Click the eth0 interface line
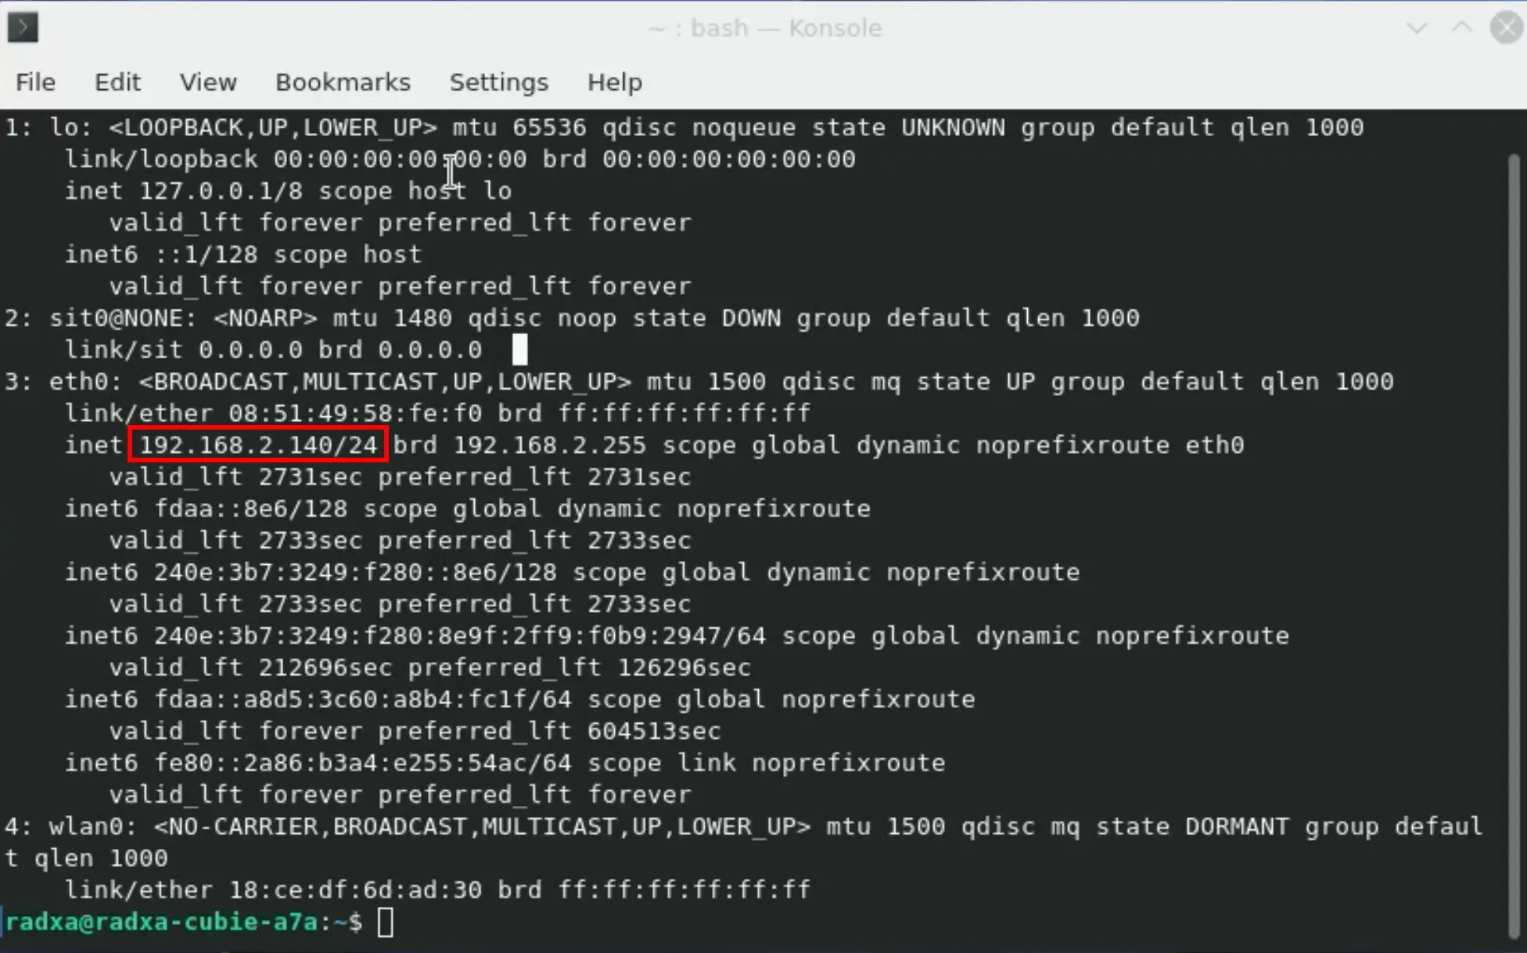The width and height of the screenshot is (1527, 953). click(86, 381)
